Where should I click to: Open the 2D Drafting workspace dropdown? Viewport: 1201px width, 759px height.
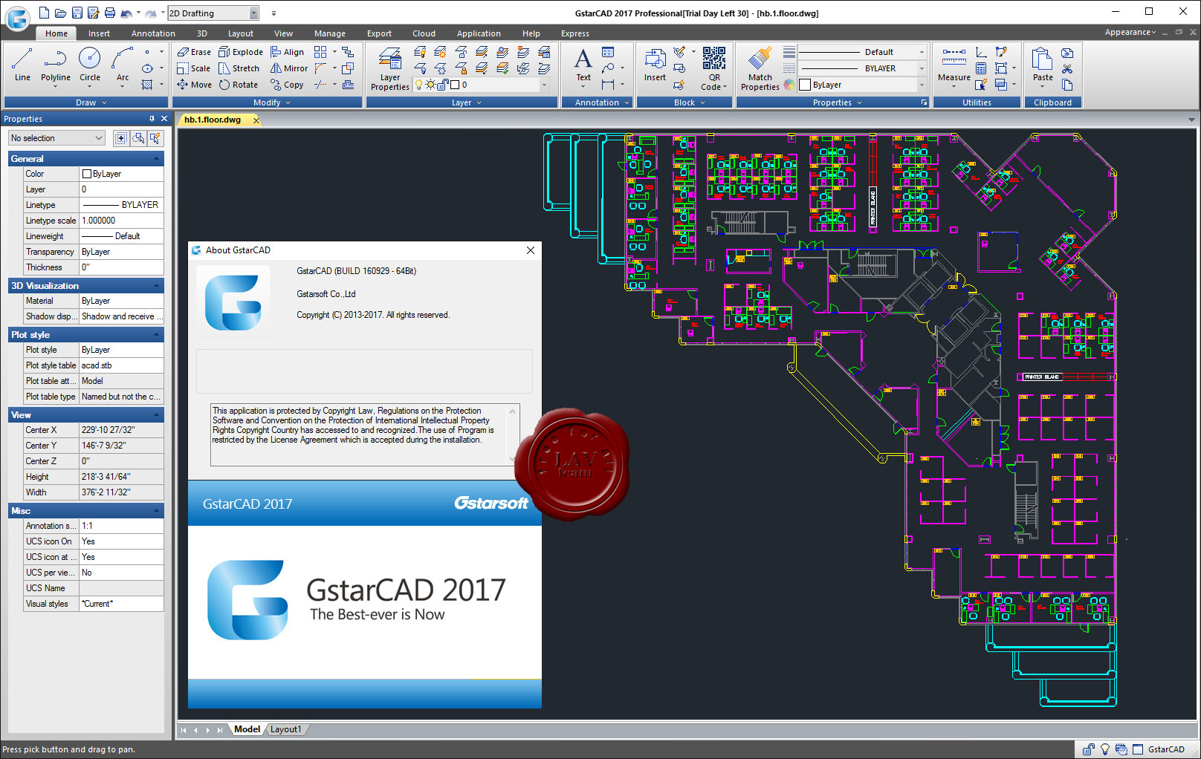coord(253,13)
